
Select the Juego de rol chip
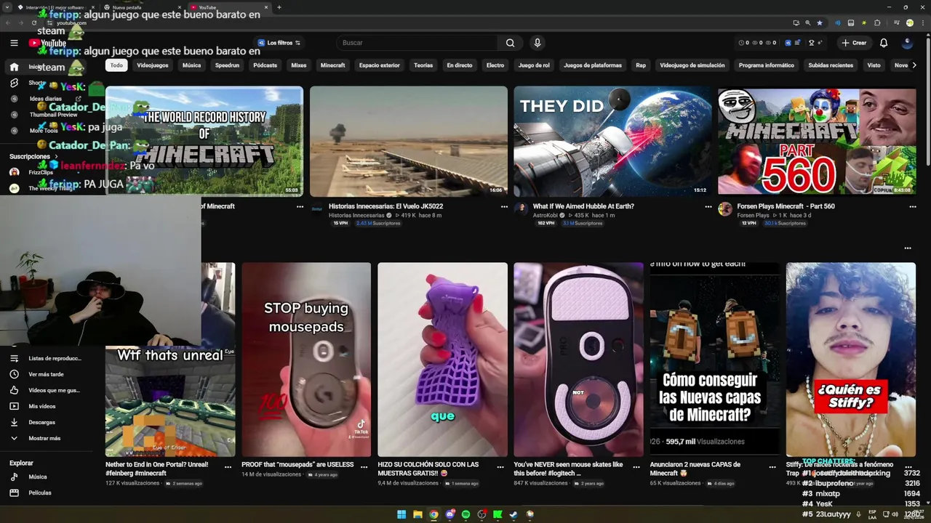pyautogui.click(x=534, y=65)
